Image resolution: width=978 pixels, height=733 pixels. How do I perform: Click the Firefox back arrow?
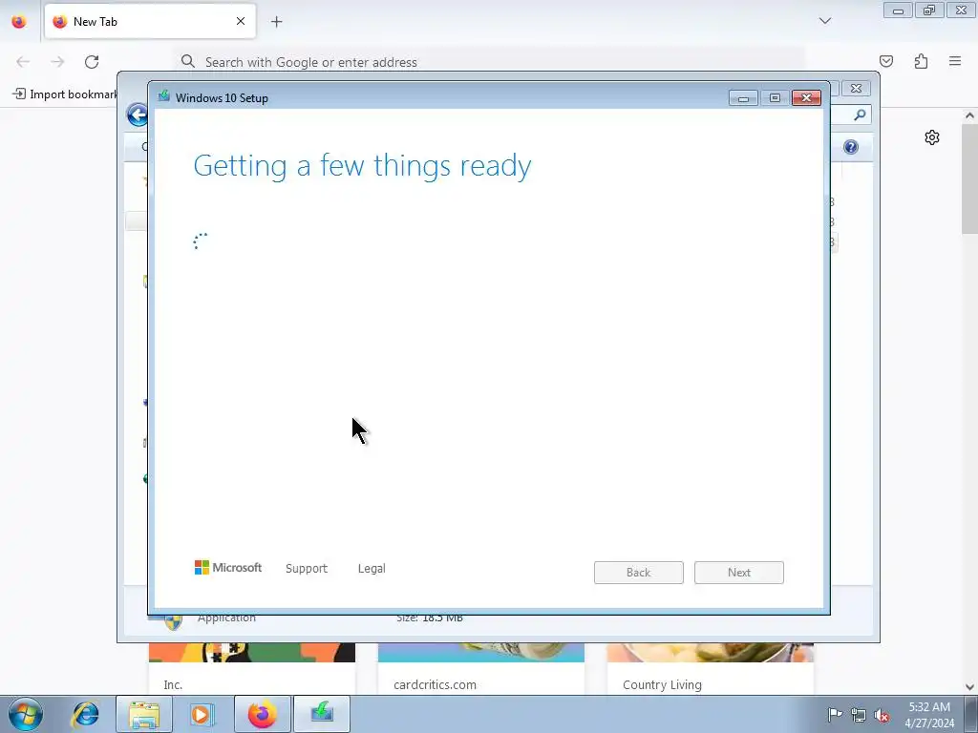point(23,62)
